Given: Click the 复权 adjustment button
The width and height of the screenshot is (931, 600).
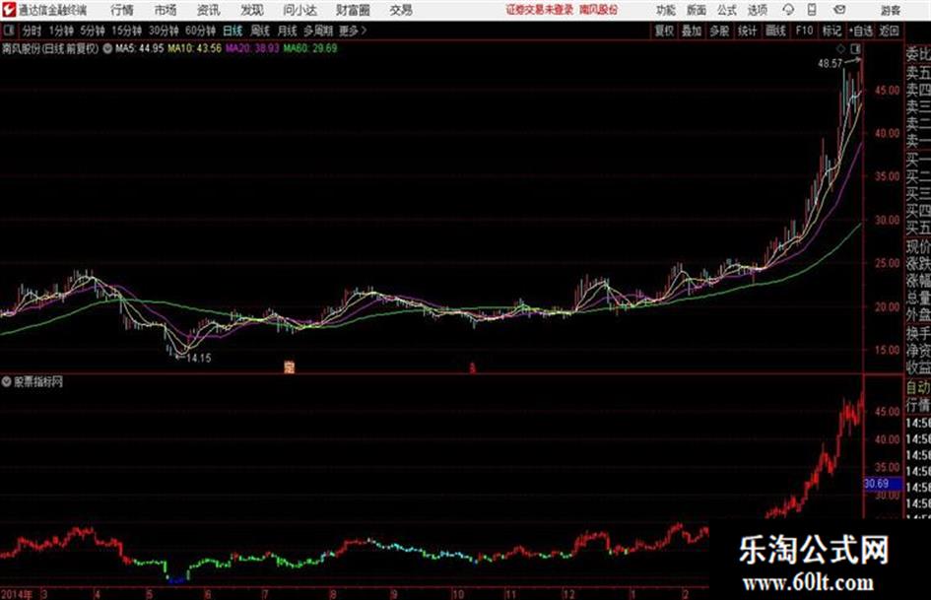Looking at the screenshot, I should coord(664,31).
